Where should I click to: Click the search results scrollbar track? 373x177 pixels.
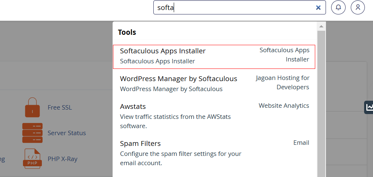coord(322,104)
